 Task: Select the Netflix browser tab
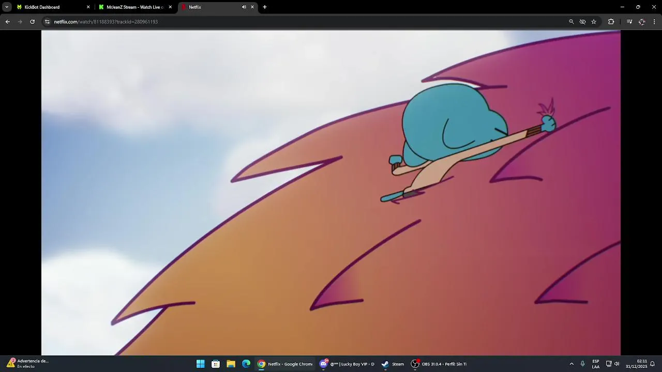[217, 7]
